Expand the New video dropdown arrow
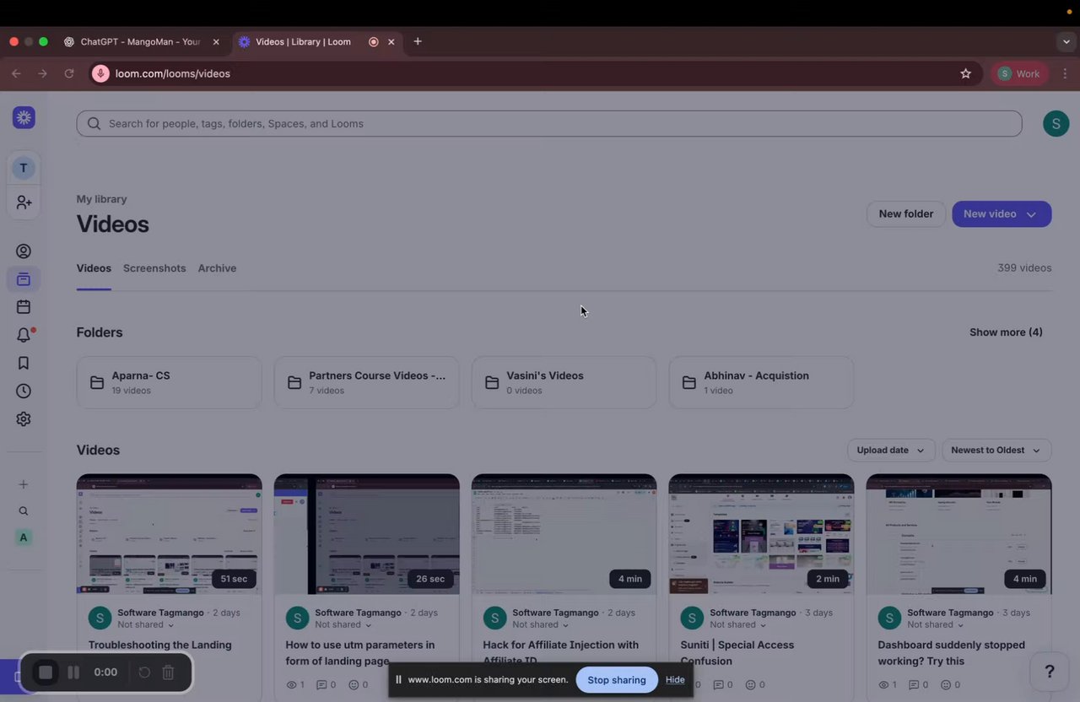Image resolution: width=1080 pixels, height=702 pixels. (1031, 214)
